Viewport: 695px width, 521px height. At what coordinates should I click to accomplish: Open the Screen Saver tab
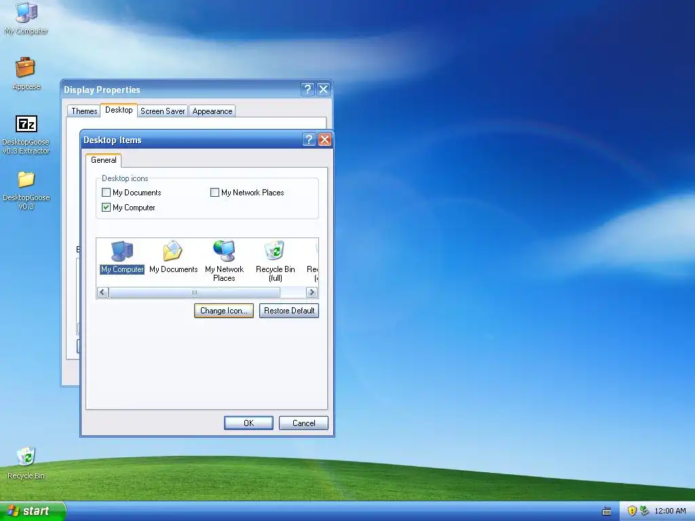point(163,111)
